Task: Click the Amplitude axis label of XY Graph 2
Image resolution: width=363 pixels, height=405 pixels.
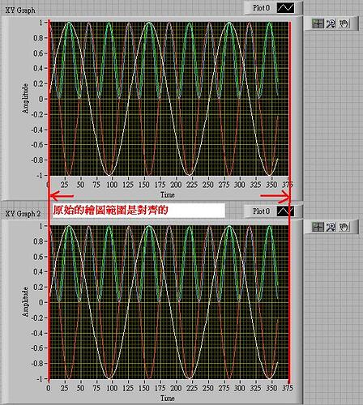Action: (25, 302)
